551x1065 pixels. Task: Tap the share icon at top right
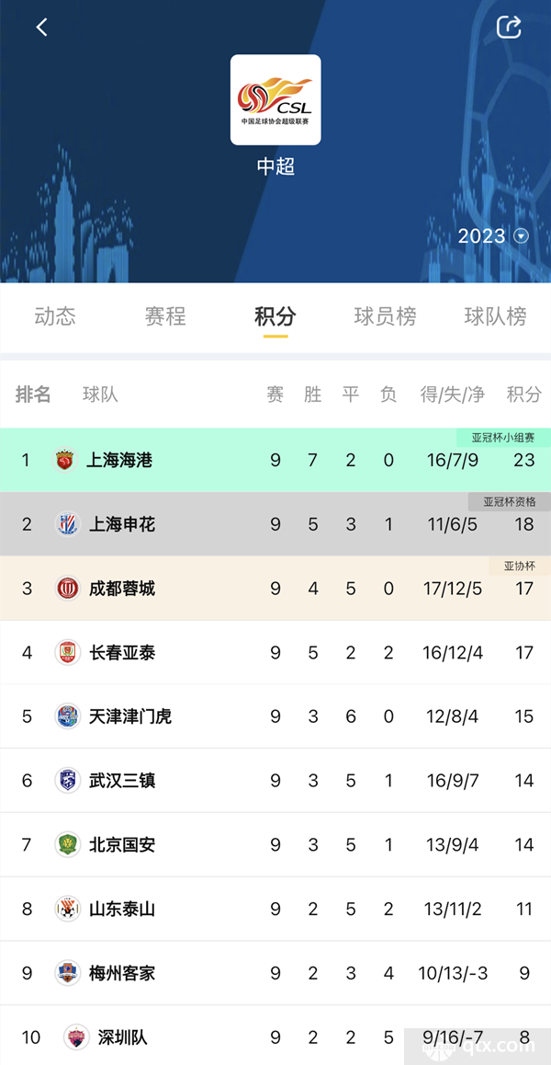pos(509,27)
